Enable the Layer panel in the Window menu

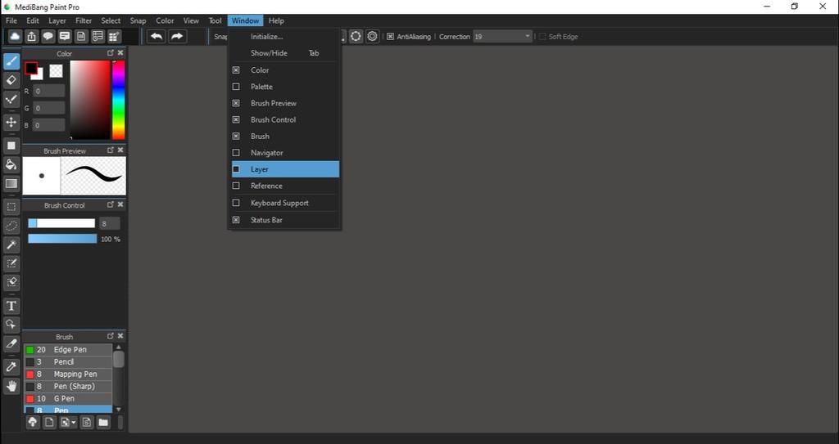tap(285, 169)
